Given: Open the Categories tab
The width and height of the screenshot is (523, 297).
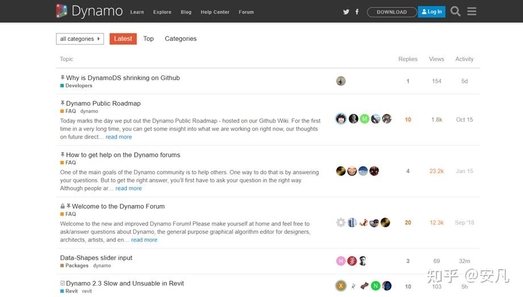Looking at the screenshot, I should tap(181, 39).
